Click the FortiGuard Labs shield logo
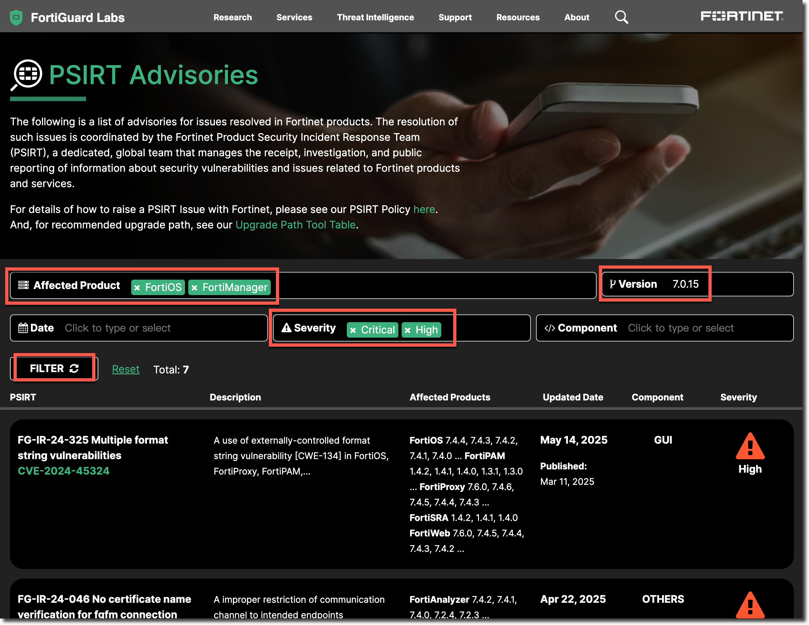 click(16, 17)
